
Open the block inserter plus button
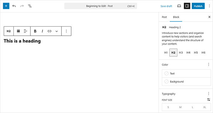click(x=6, y=6)
